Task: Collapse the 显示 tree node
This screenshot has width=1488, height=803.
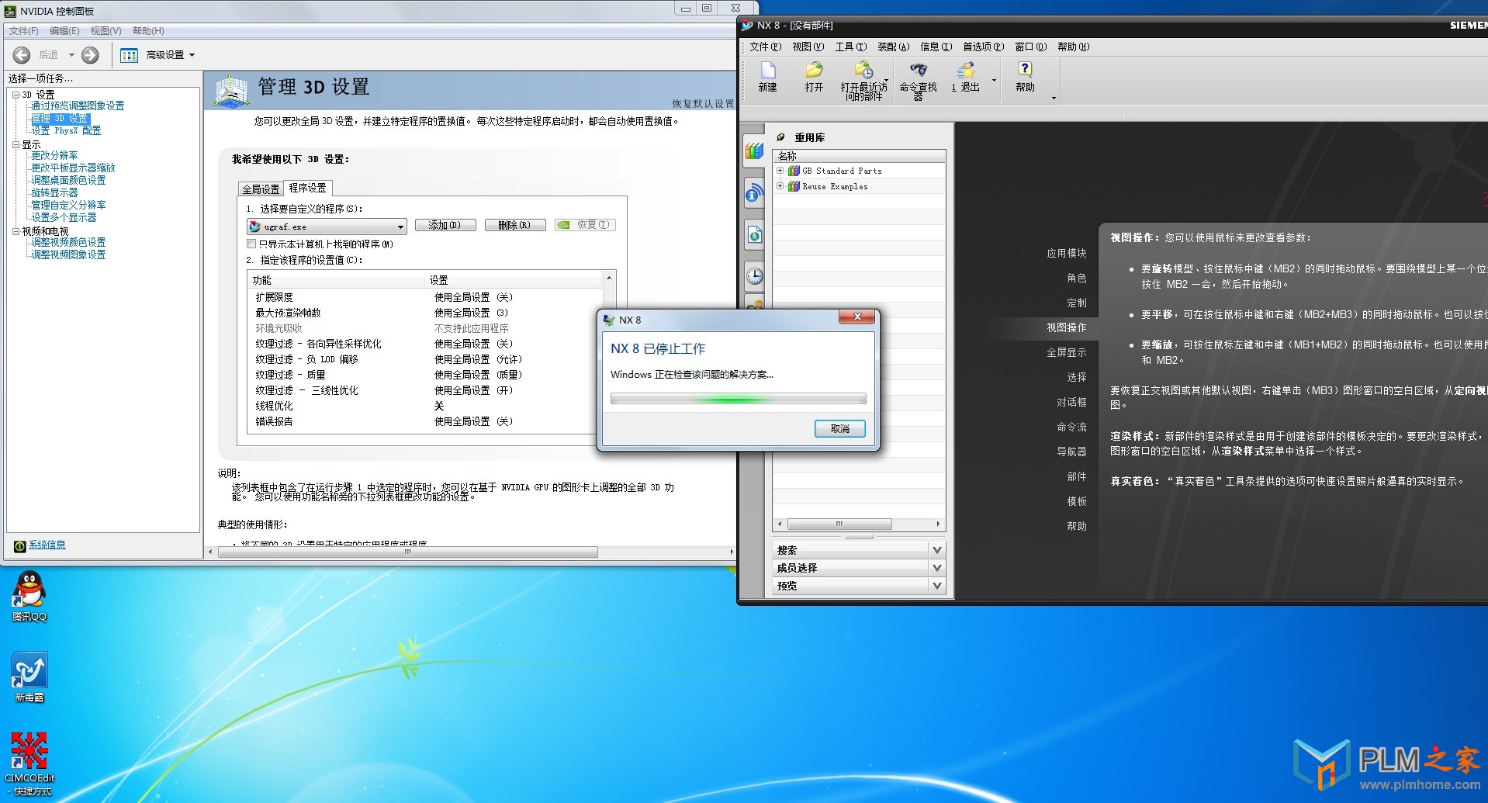Action: point(16,144)
